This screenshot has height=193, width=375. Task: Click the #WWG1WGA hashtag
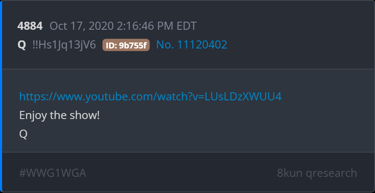(53, 173)
